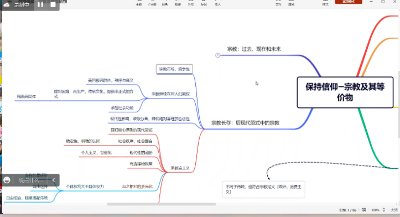Add a new topic via 主题 toolbar icon
Screen dimensions: 400x217
pyautogui.click(x=139, y=3)
